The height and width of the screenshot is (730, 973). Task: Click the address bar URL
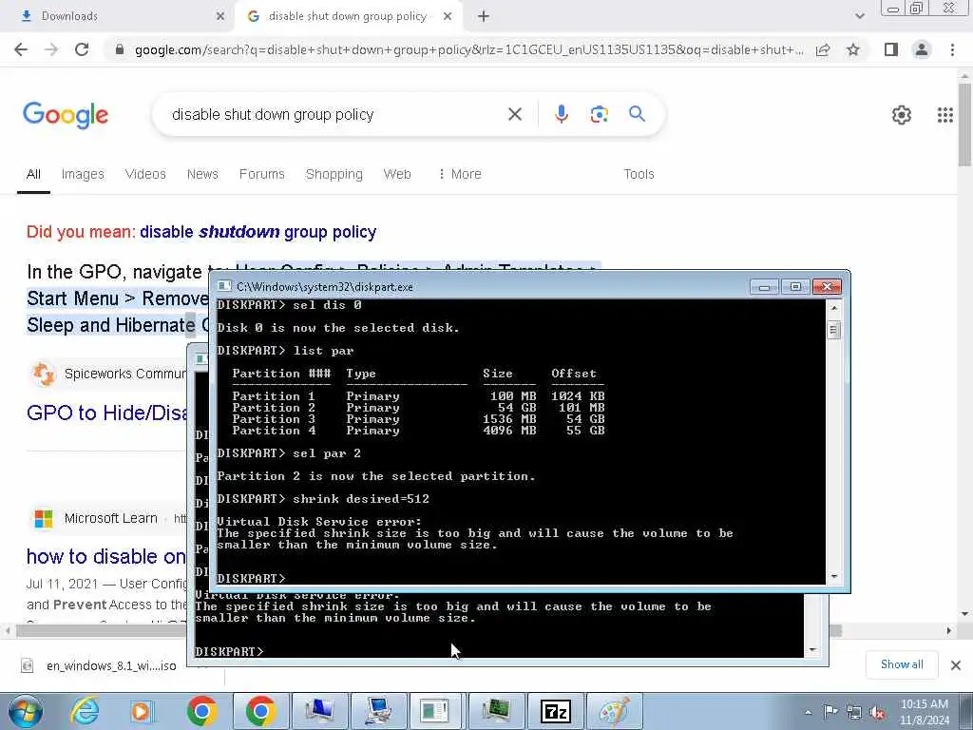click(468, 49)
